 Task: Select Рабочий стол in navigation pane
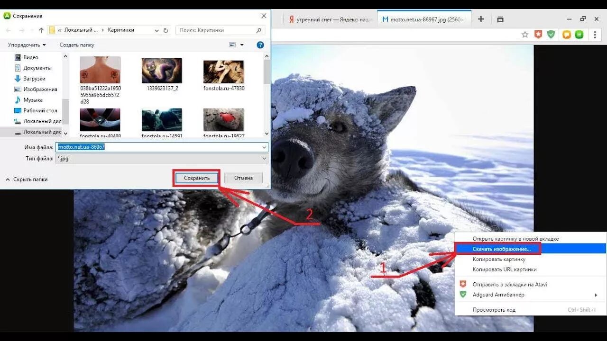(x=40, y=110)
